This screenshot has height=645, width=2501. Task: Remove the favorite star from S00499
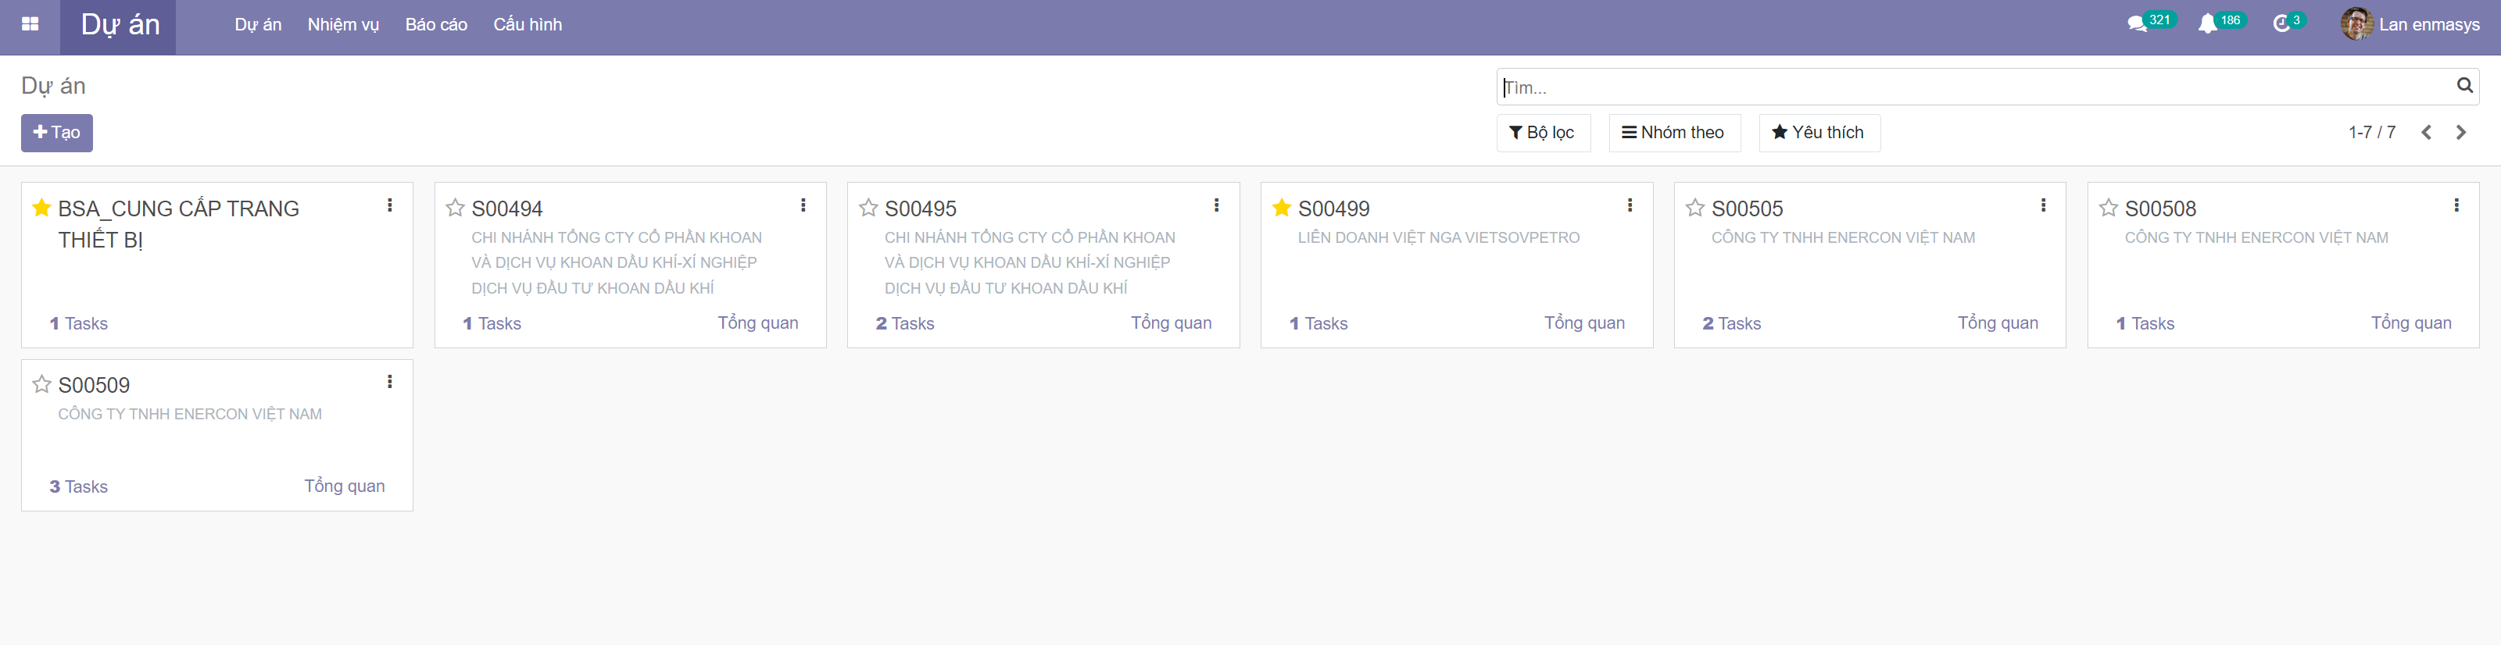click(x=1282, y=208)
